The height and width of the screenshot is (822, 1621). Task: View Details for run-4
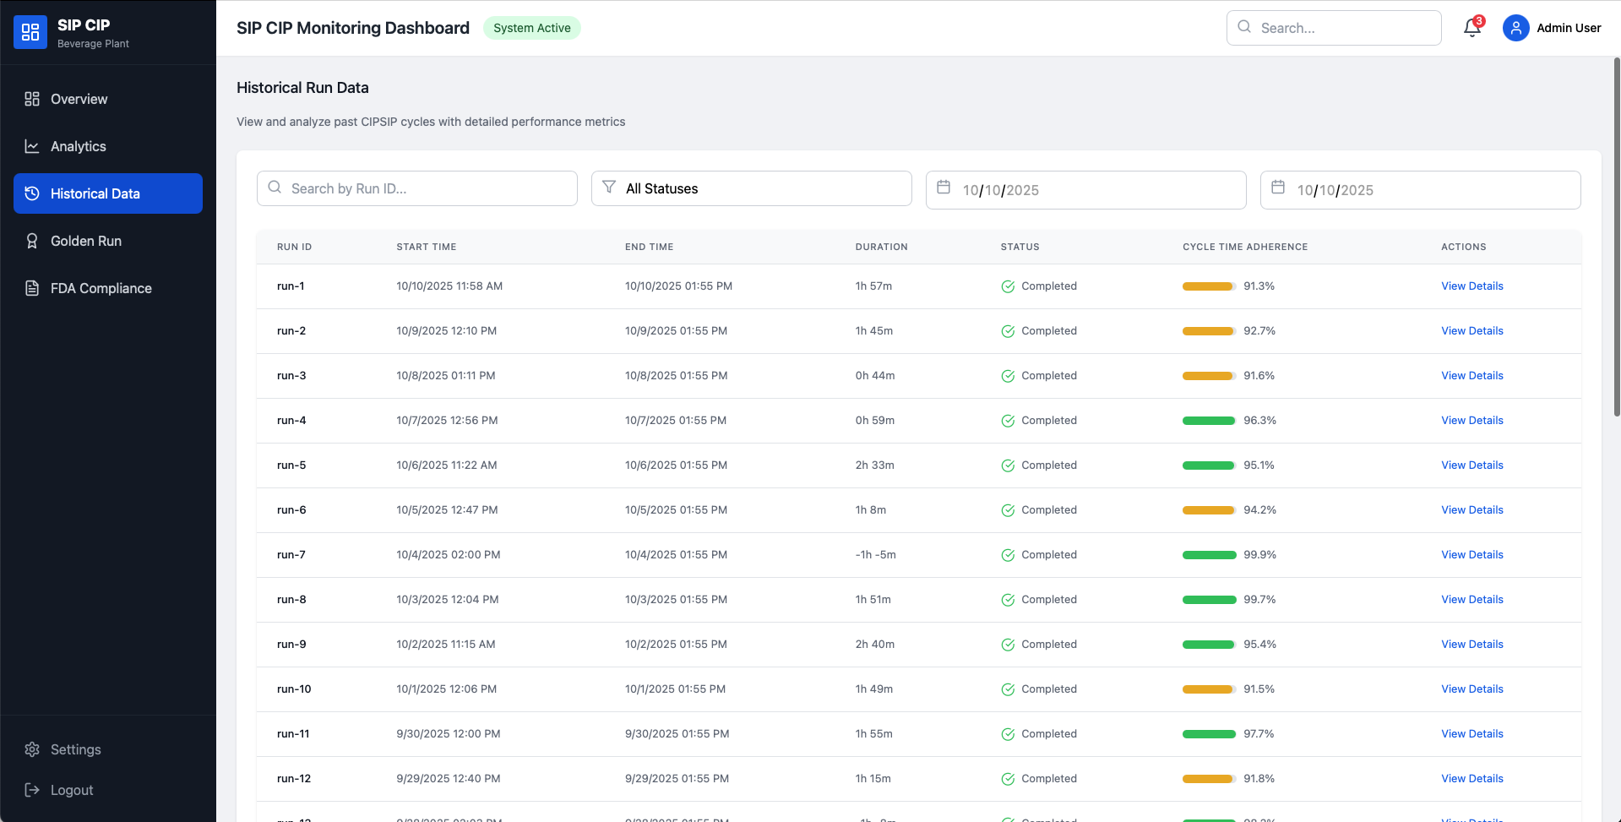pos(1471,421)
